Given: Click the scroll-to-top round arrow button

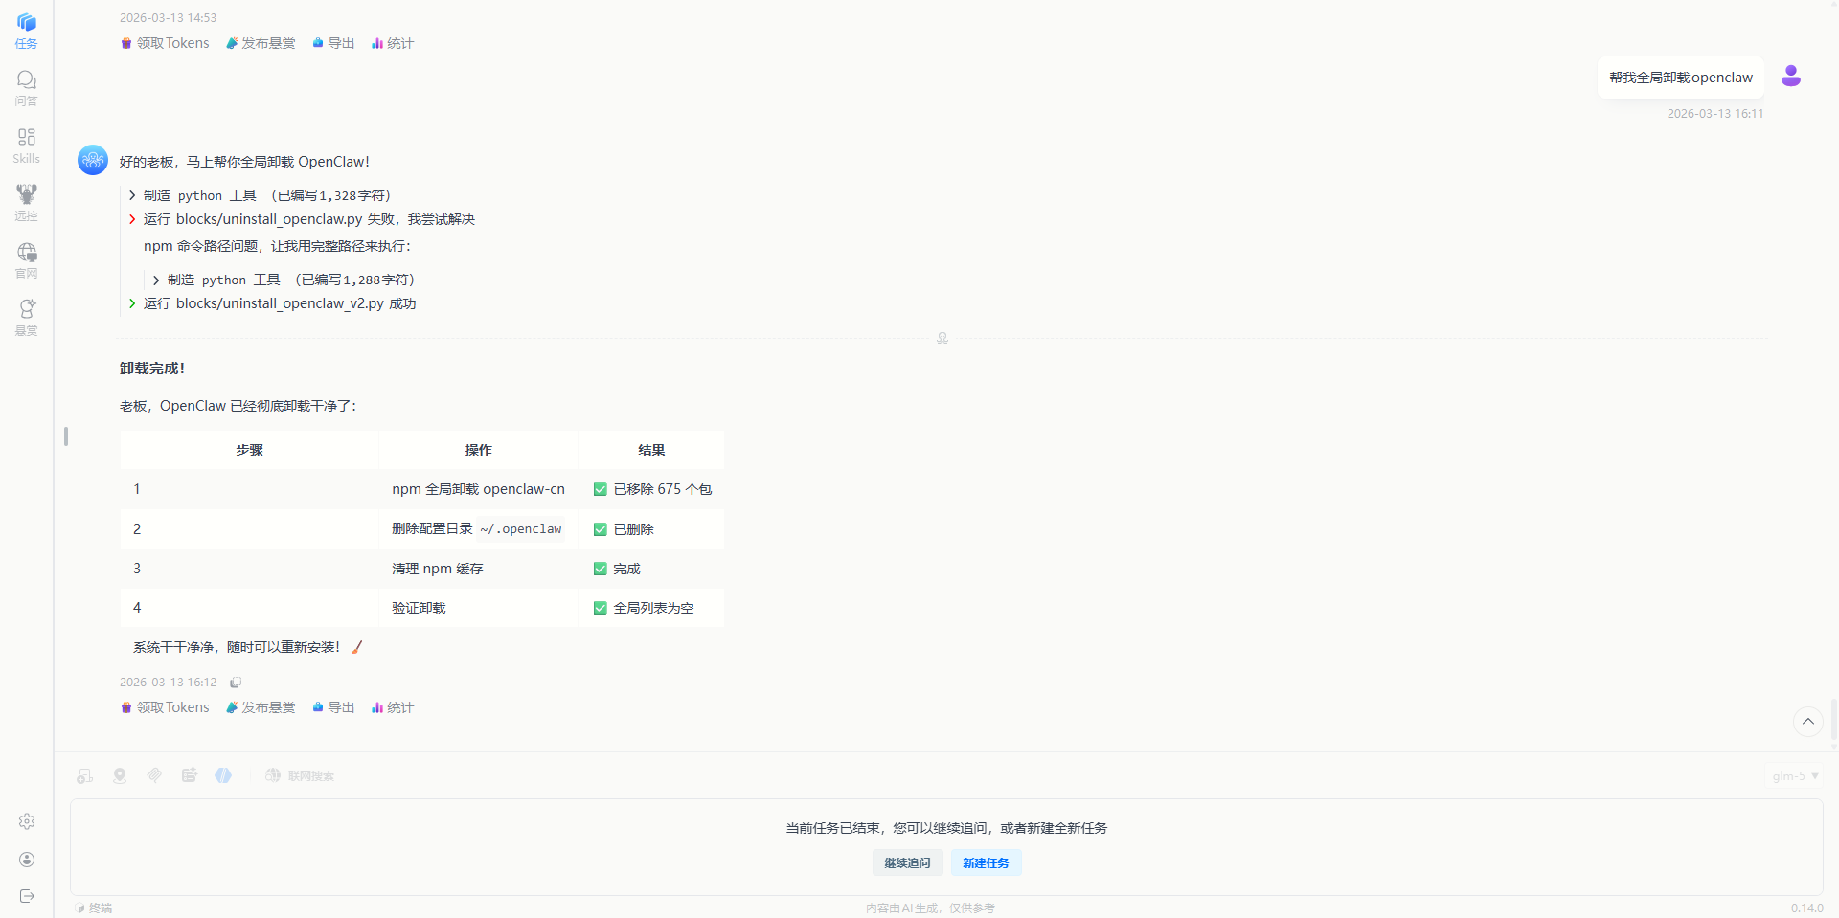Looking at the screenshot, I should point(1807,722).
